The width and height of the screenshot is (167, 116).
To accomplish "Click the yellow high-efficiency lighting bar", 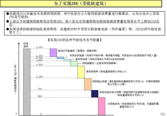I will (81, 72).
